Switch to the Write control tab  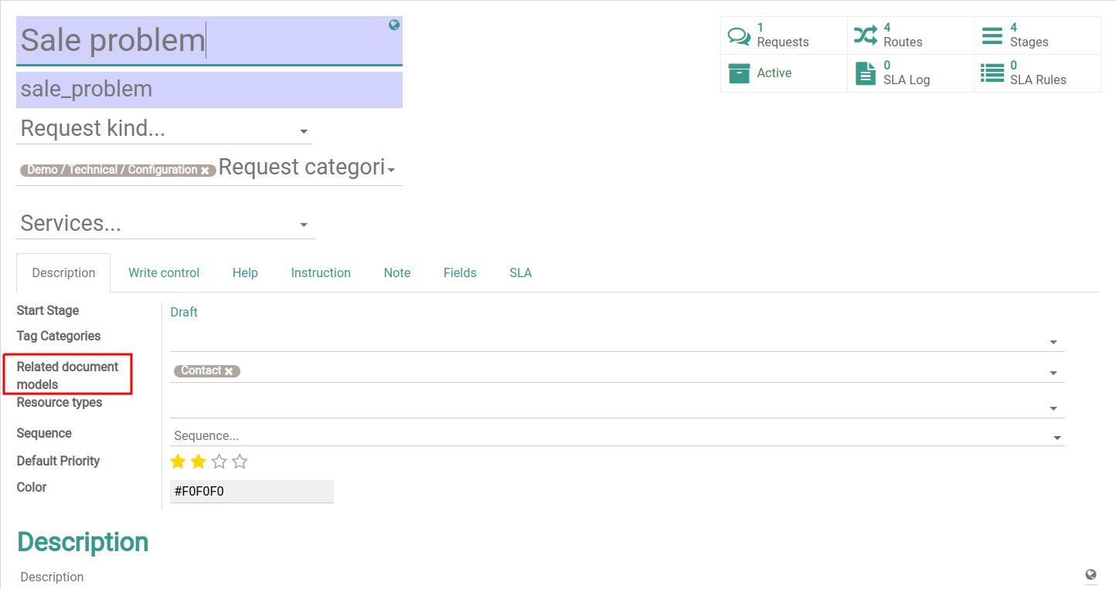tap(164, 272)
